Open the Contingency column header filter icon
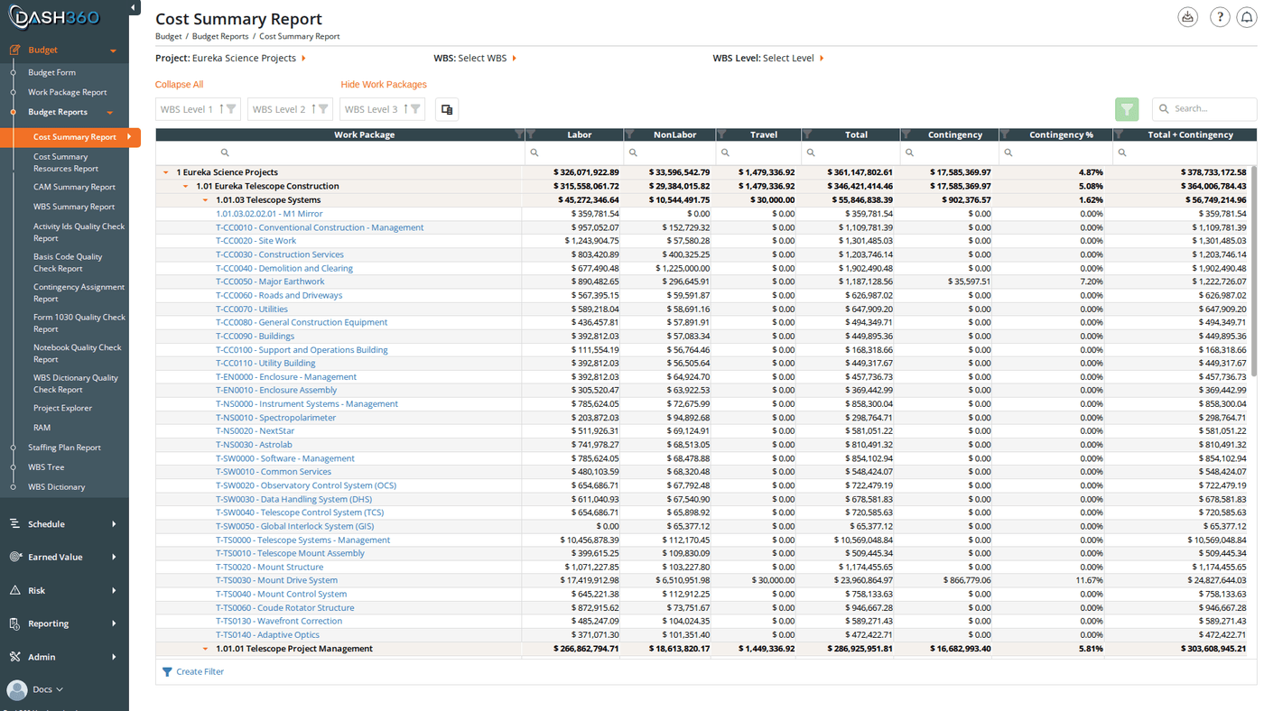 (906, 134)
